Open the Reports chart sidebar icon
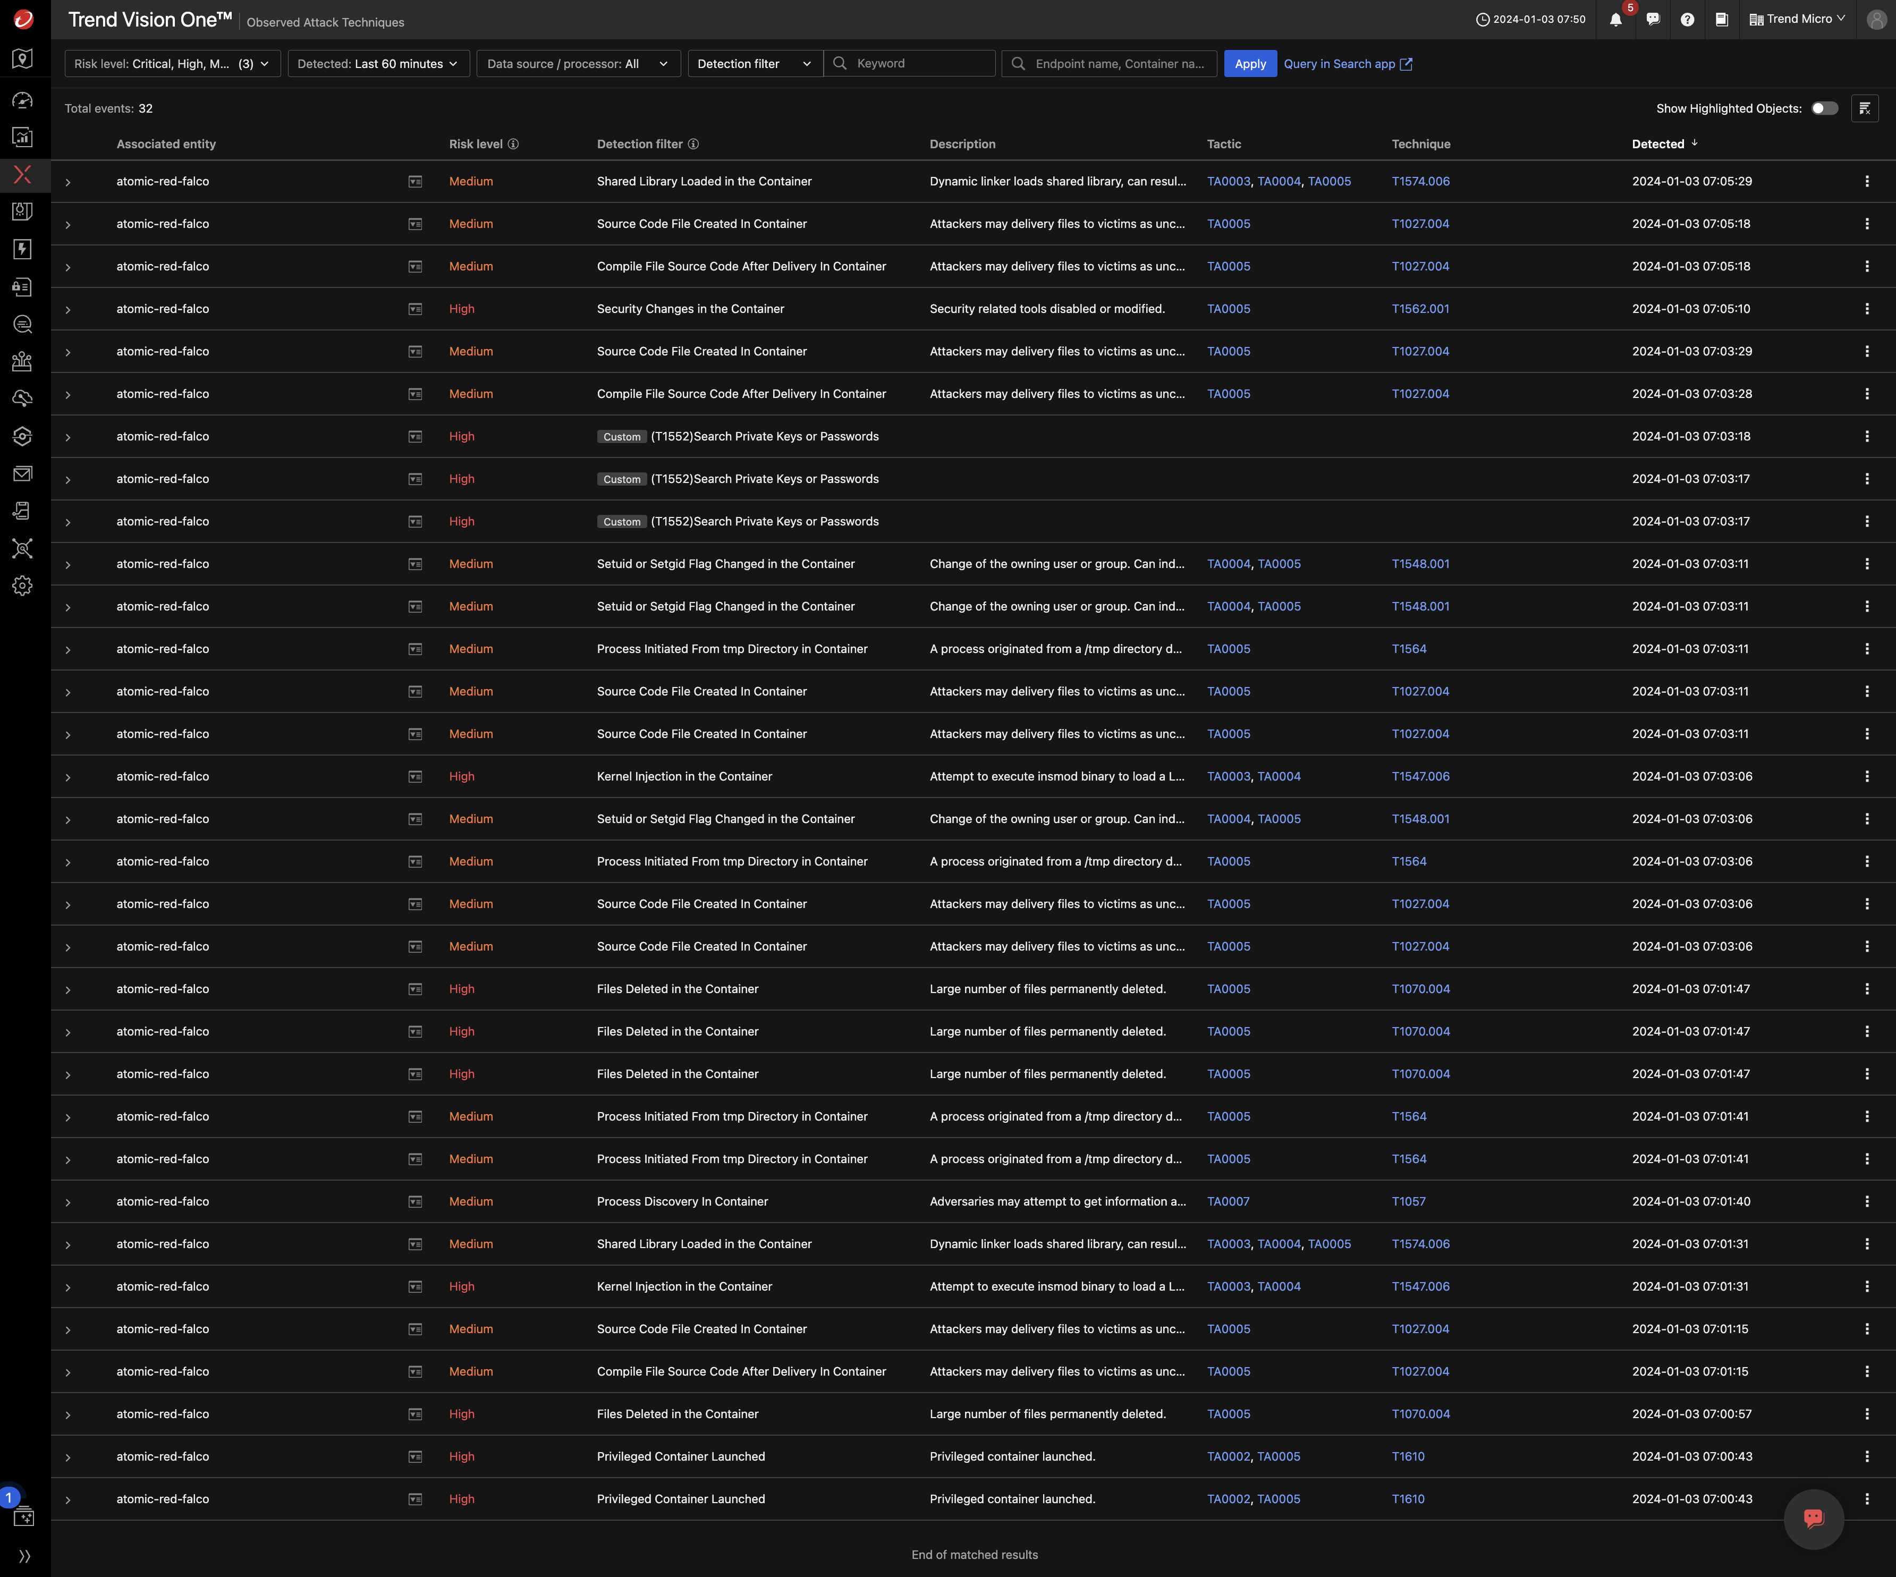Viewport: 1896px width, 1577px height. (22, 137)
